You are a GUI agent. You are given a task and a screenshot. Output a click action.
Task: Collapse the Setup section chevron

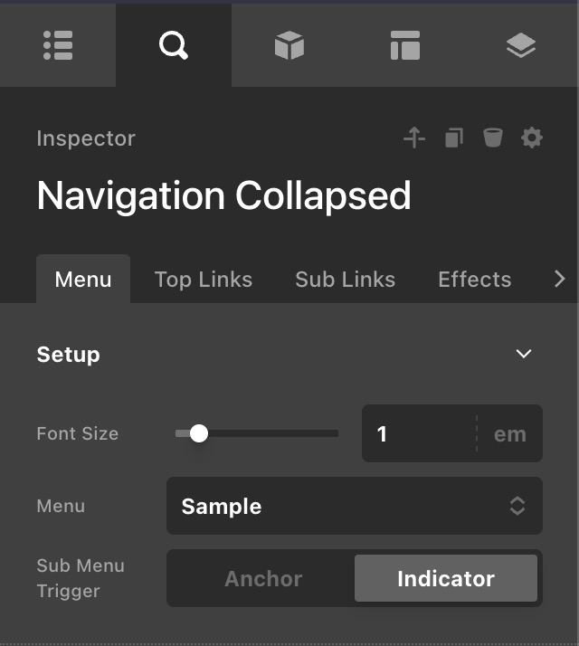(x=523, y=354)
